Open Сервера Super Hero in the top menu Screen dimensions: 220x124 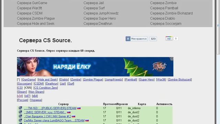100,18
